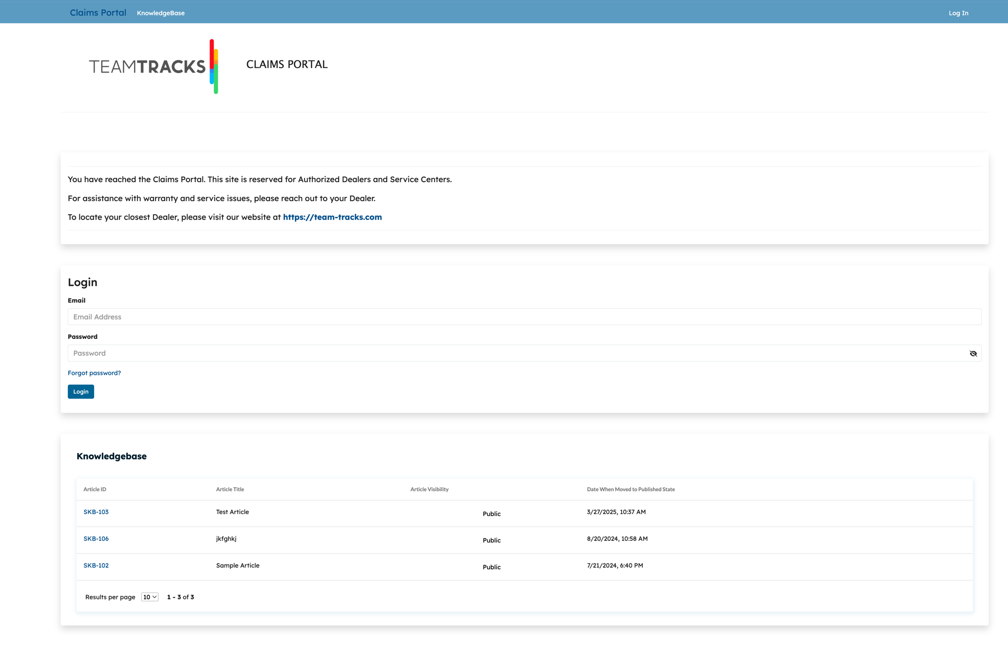Image resolution: width=1008 pixels, height=649 pixels.
Task: Select the "Sample Article" title cell
Action: [238, 565]
